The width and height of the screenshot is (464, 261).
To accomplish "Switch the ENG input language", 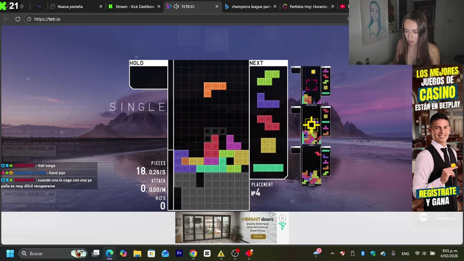I will coord(405,253).
